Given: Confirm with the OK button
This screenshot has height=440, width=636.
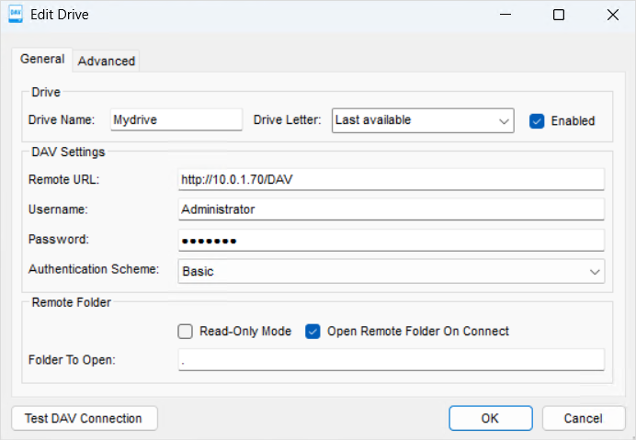Looking at the screenshot, I should point(491,418).
